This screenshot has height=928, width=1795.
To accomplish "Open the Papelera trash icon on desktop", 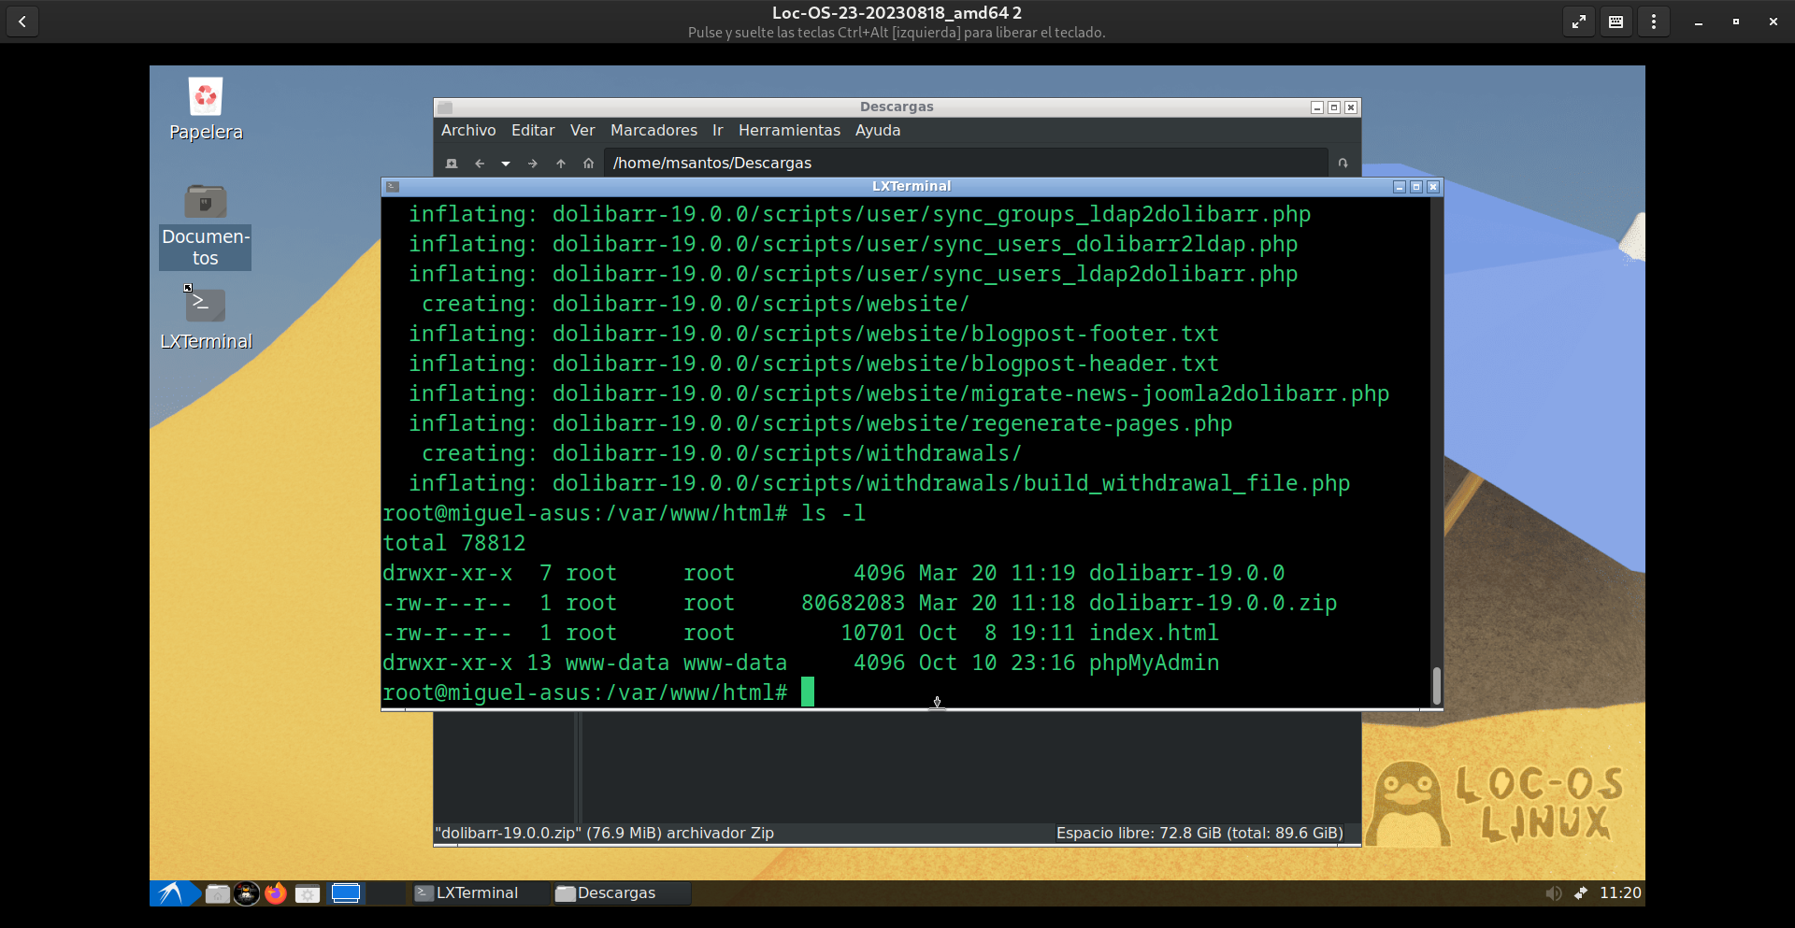I will click(206, 98).
